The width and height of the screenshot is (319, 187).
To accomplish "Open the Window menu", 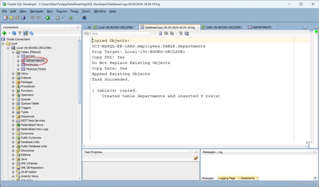I will pos(100,11).
